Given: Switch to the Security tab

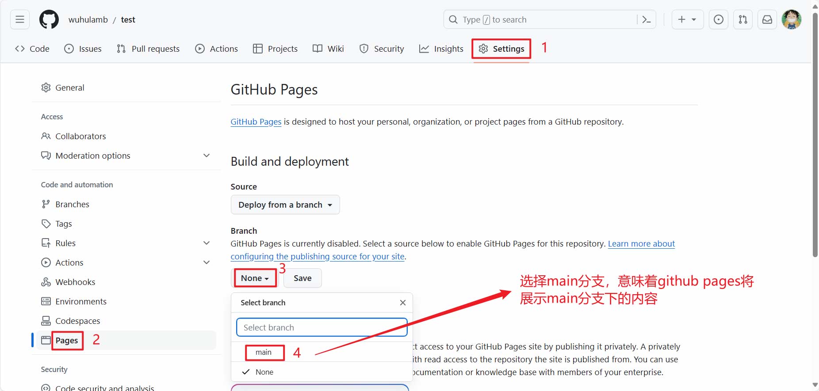Looking at the screenshot, I should click(x=382, y=49).
